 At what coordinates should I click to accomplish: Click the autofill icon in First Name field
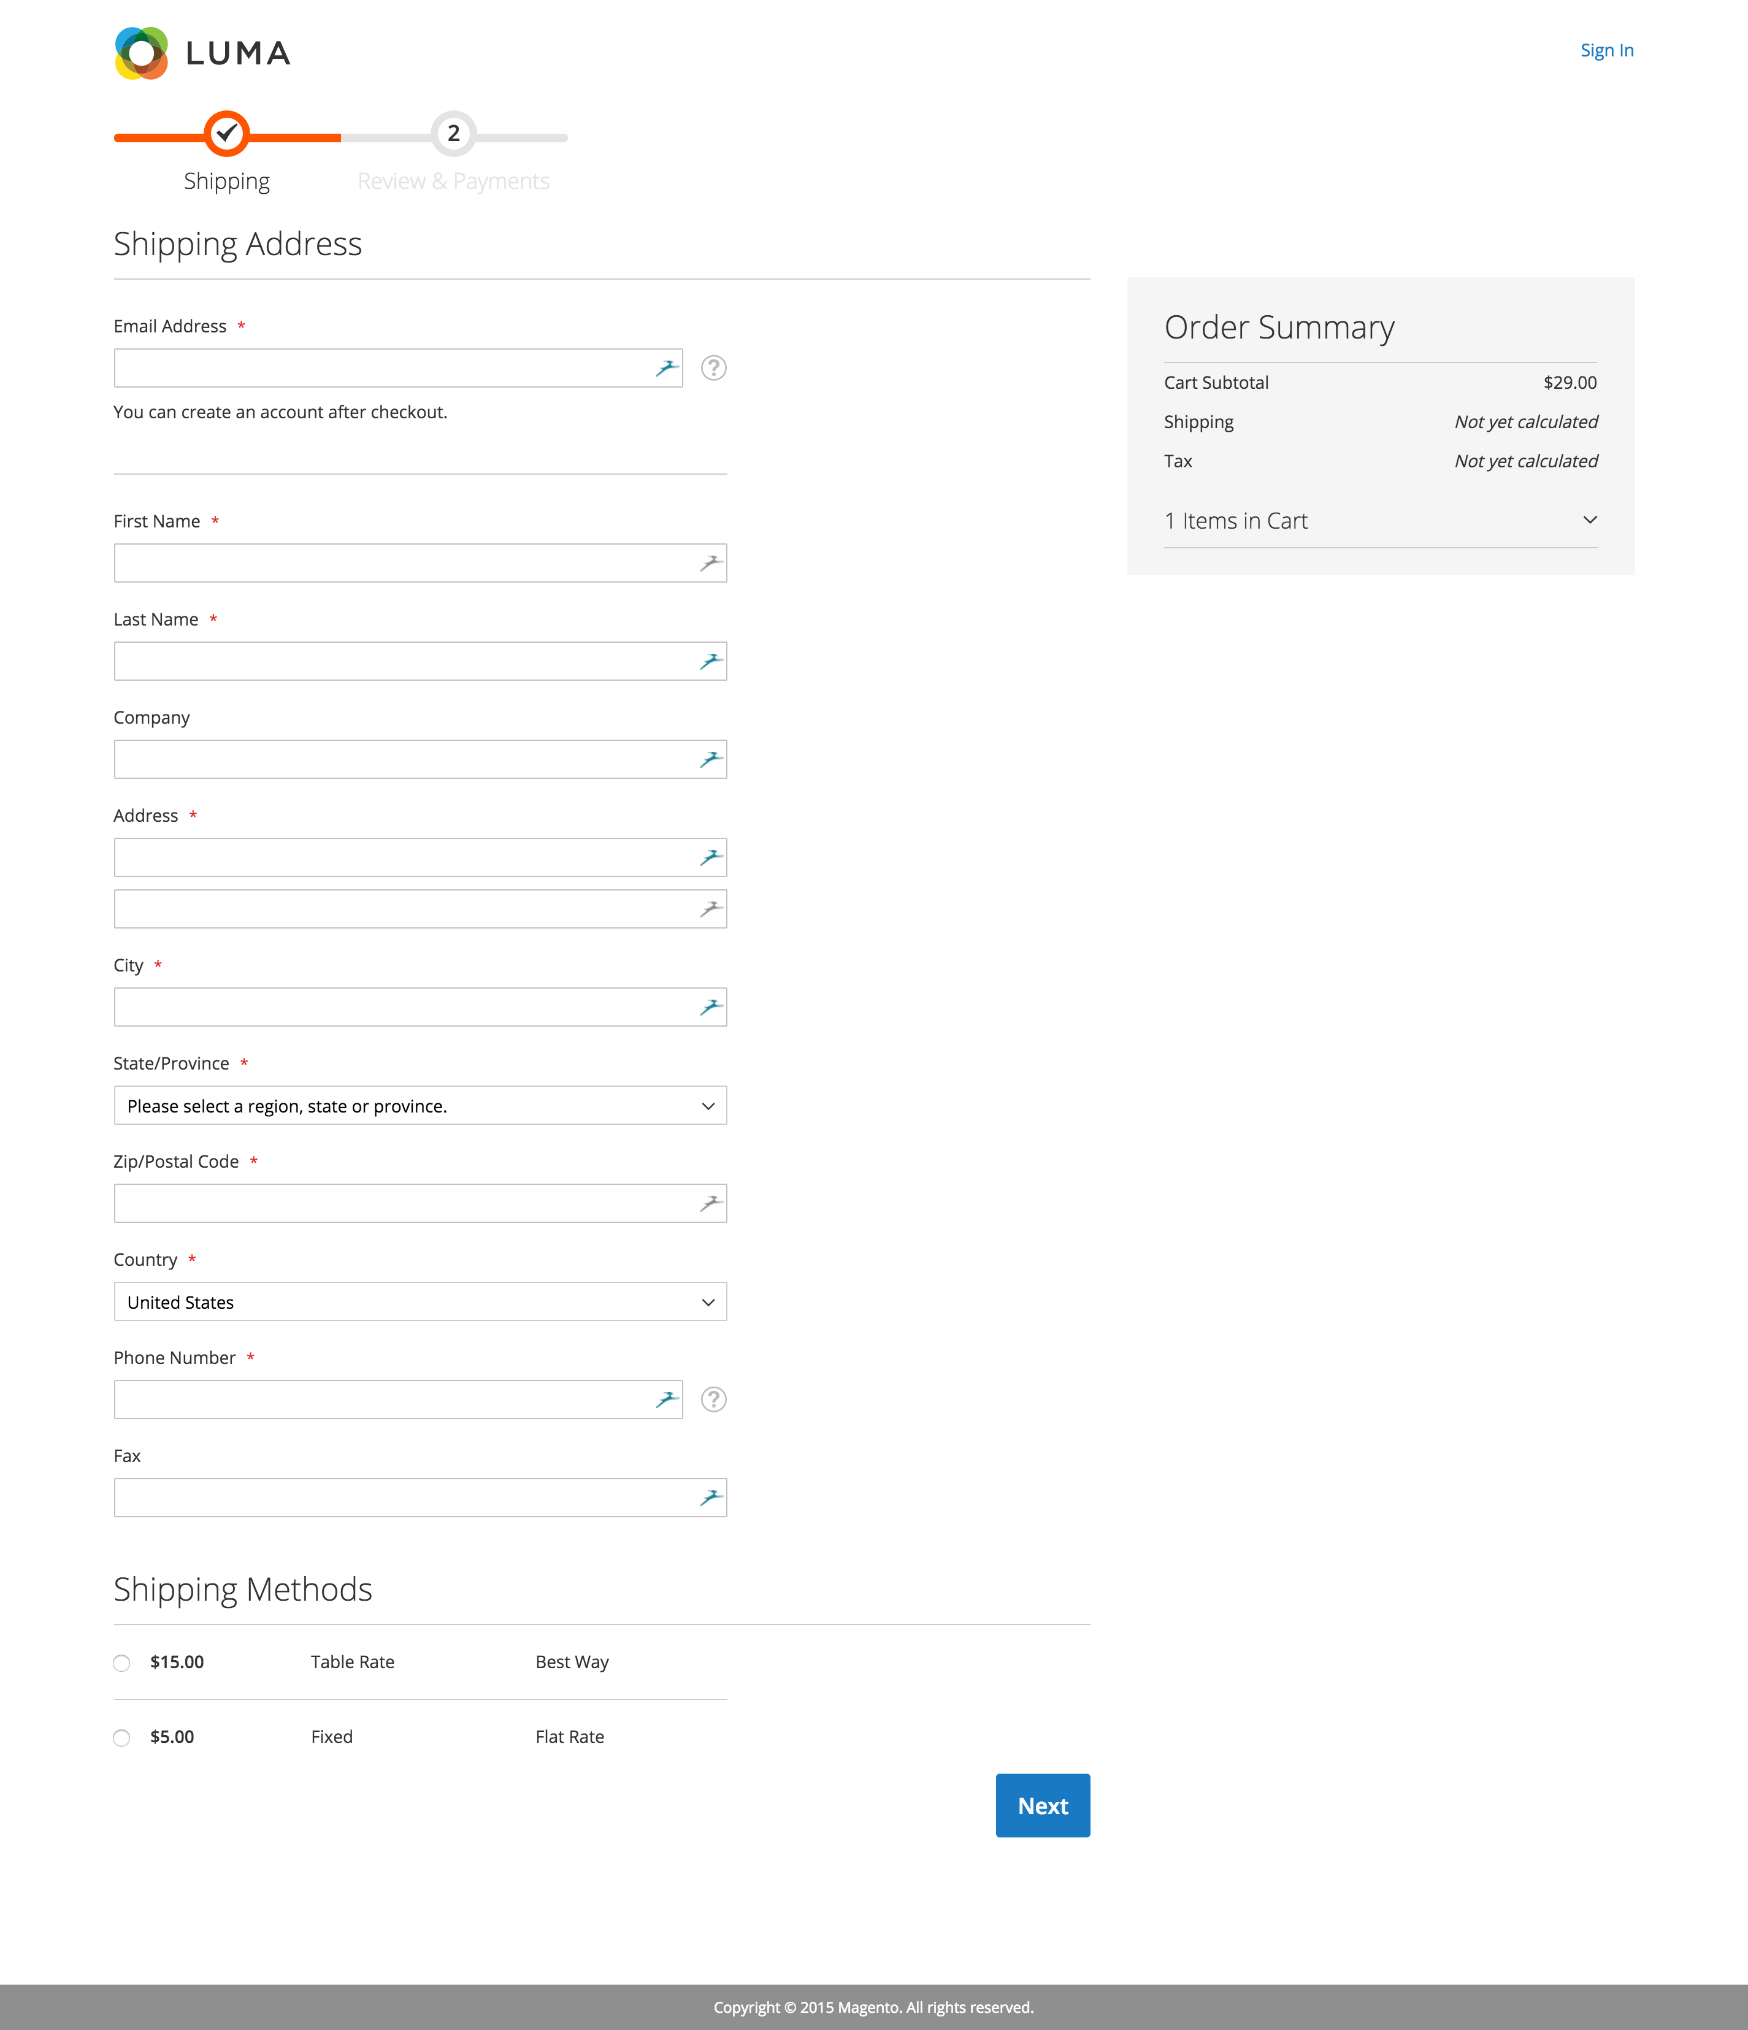click(x=709, y=561)
